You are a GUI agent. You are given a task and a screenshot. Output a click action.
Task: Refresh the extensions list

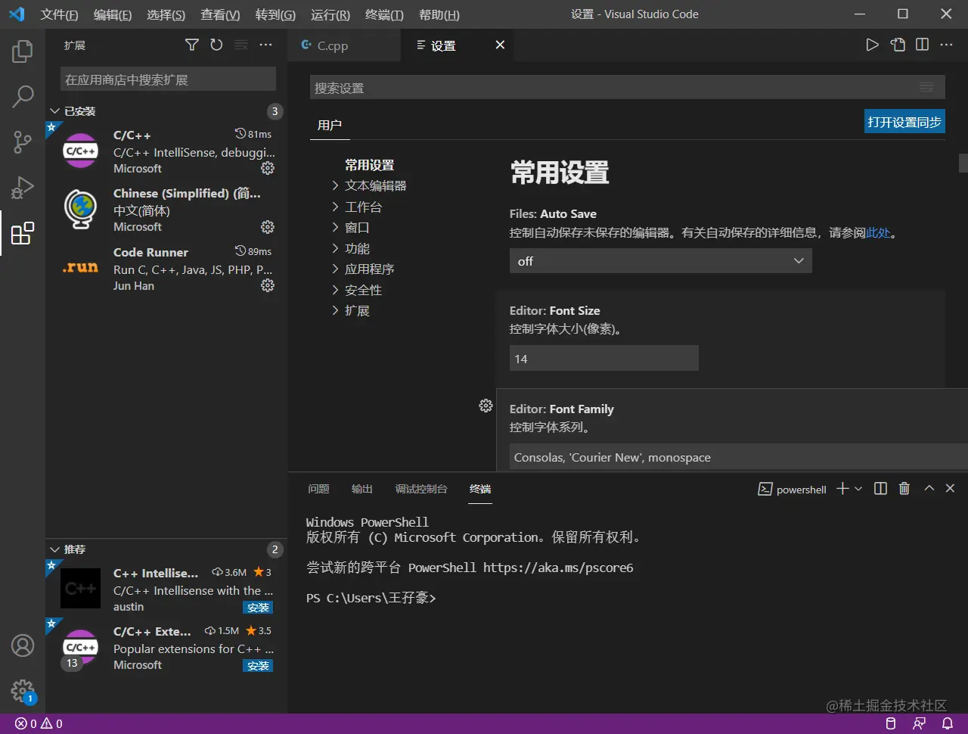pos(216,45)
